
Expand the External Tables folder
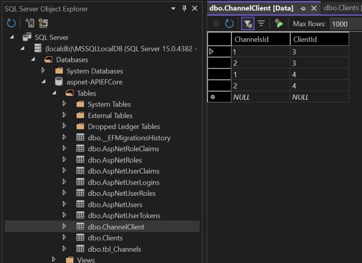point(64,115)
